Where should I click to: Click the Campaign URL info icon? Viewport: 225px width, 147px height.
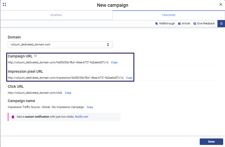point(35,56)
